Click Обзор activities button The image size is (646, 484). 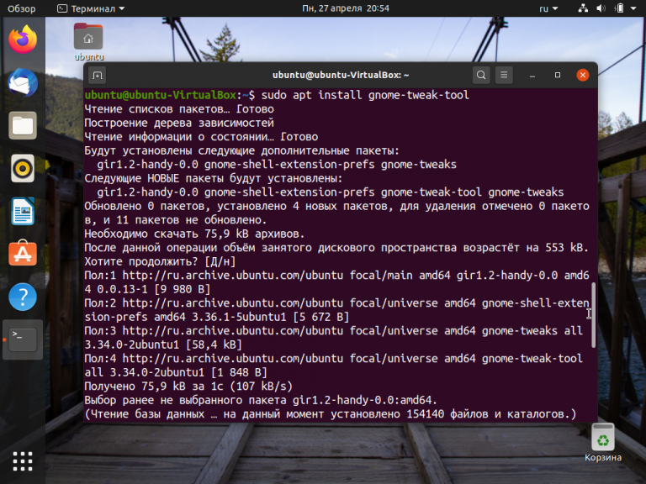21,8
